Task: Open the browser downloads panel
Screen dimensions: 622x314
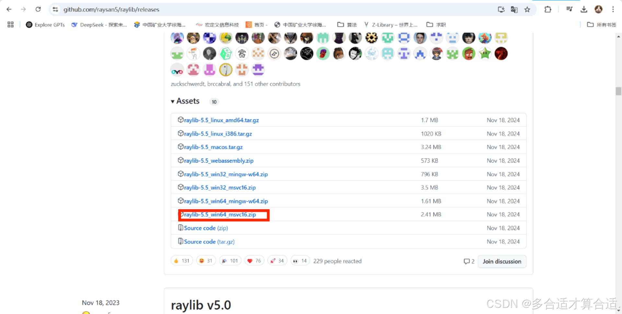Action: click(584, 9)
